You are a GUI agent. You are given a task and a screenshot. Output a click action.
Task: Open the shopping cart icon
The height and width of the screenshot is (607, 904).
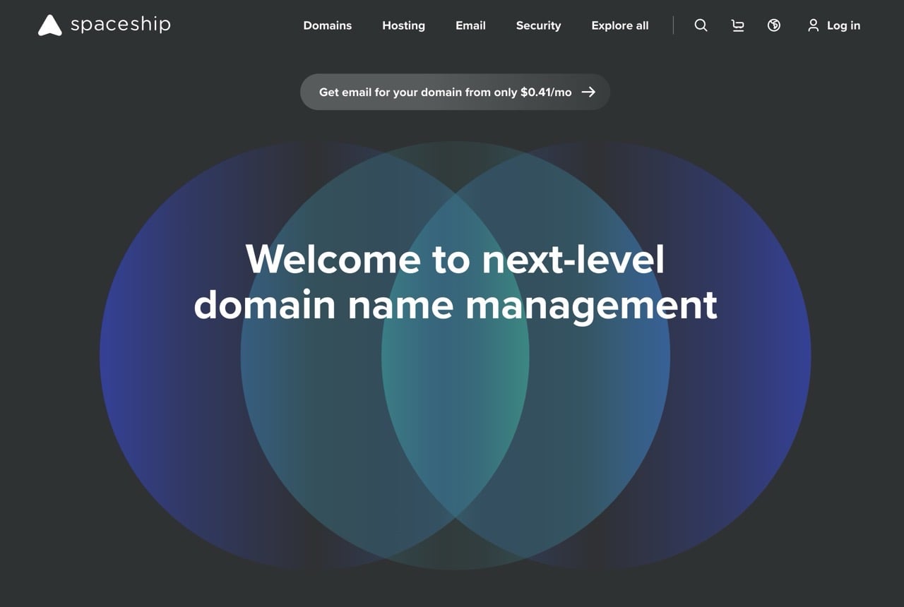coord(737,25)
